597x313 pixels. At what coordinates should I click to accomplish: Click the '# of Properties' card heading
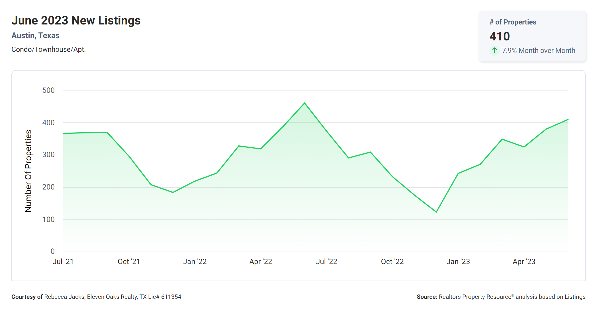pyautogui.click(x=513, y=22)
